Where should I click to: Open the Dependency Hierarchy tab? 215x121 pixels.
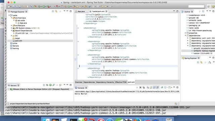pos(105,82)
